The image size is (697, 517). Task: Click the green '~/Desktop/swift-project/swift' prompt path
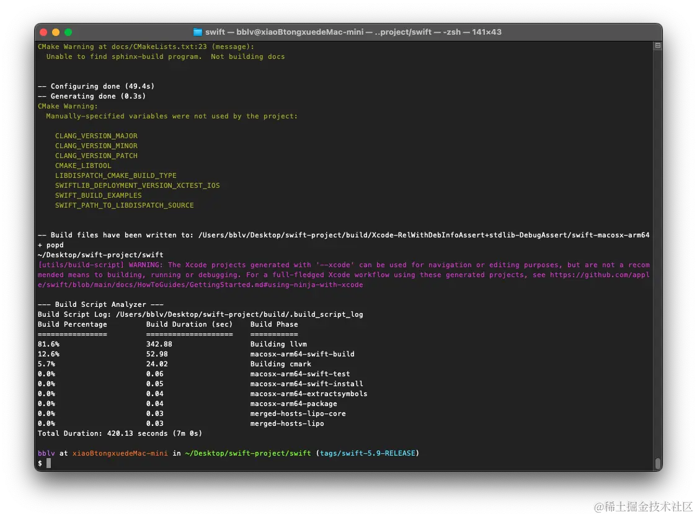pyautogui.click(x=248, y=453)
